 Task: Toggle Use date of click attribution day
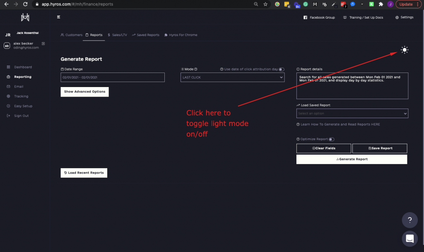[x=282, y=69]
